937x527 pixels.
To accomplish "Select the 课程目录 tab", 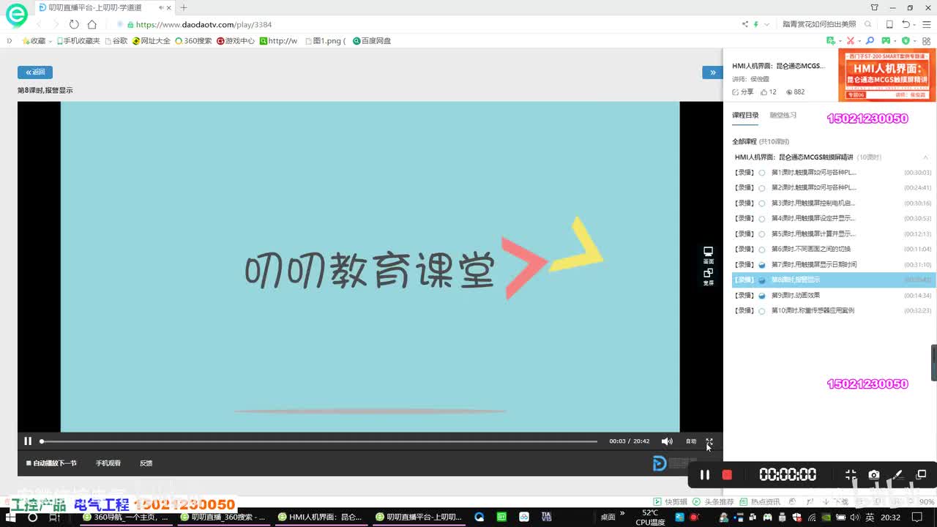I will pyautogui.click(x=745, y=115).
